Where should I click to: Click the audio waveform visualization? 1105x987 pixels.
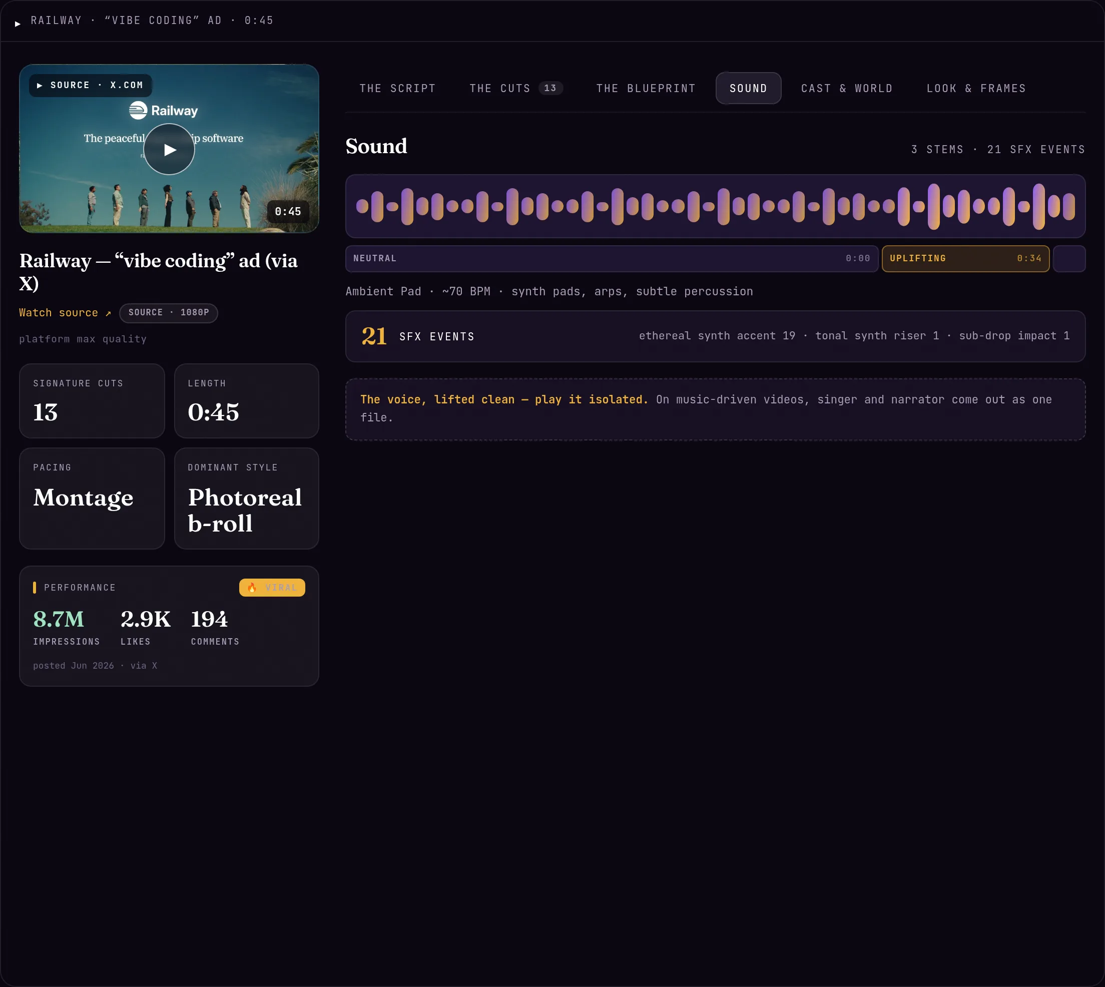coord(715,206)
